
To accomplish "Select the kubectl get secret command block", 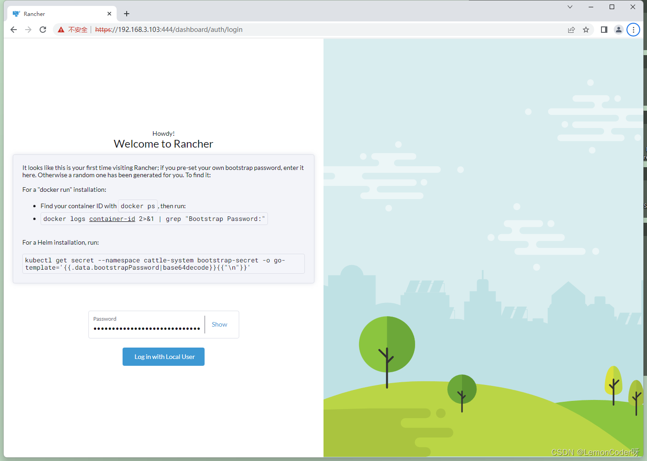I will [x=164, y=264].
